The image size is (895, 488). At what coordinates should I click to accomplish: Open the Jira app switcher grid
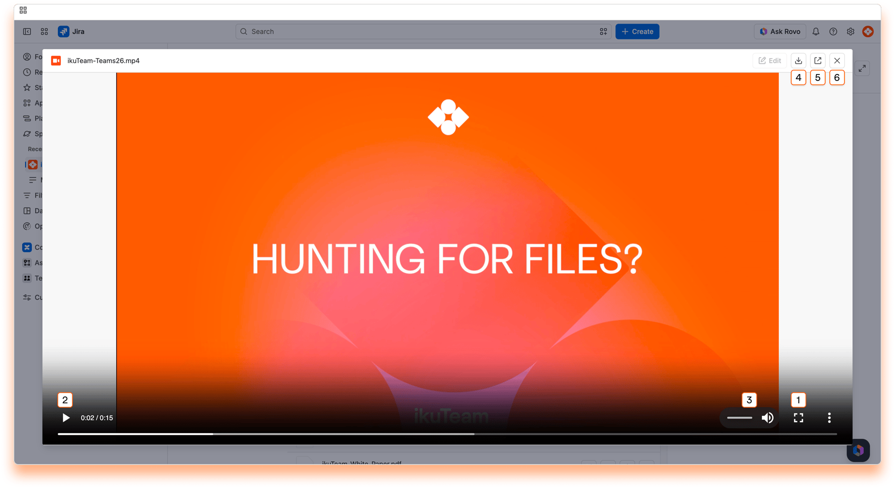(x=44, y=31)
